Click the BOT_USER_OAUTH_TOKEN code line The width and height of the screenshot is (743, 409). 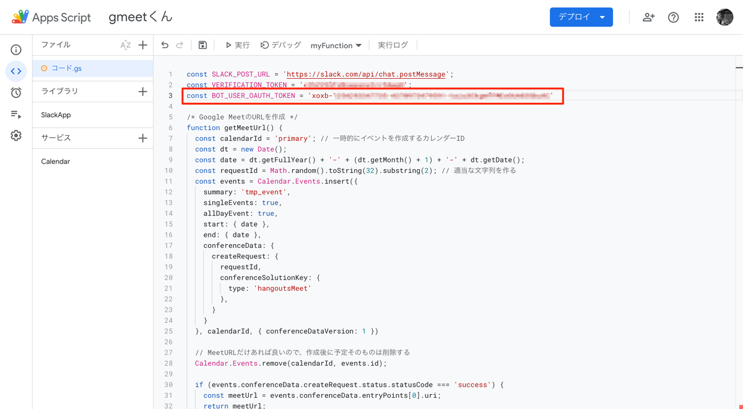point(370,96)
